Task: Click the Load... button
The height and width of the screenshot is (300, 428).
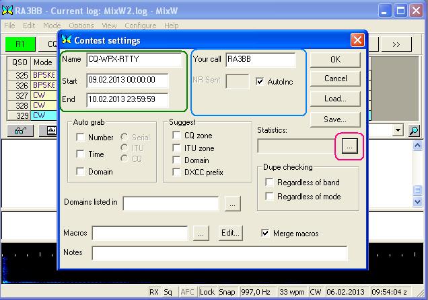Action: 335,99
